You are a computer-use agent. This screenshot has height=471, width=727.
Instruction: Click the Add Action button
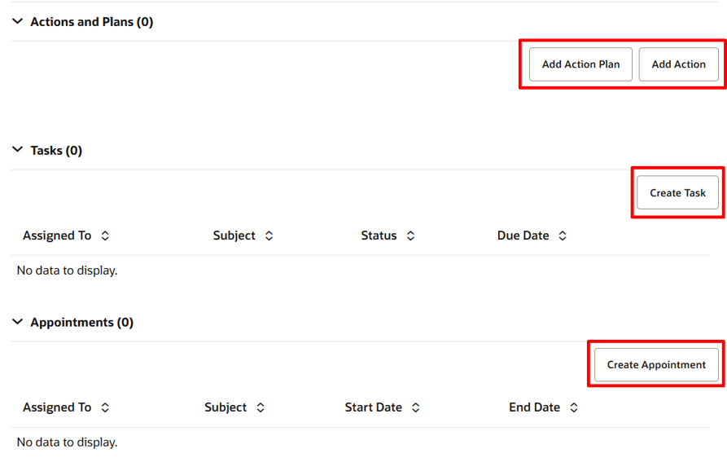coord(679,64)
